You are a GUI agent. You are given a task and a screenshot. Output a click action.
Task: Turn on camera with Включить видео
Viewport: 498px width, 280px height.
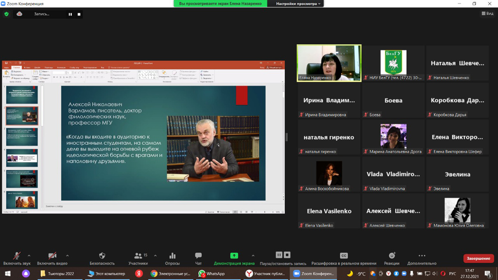[52, 256]
